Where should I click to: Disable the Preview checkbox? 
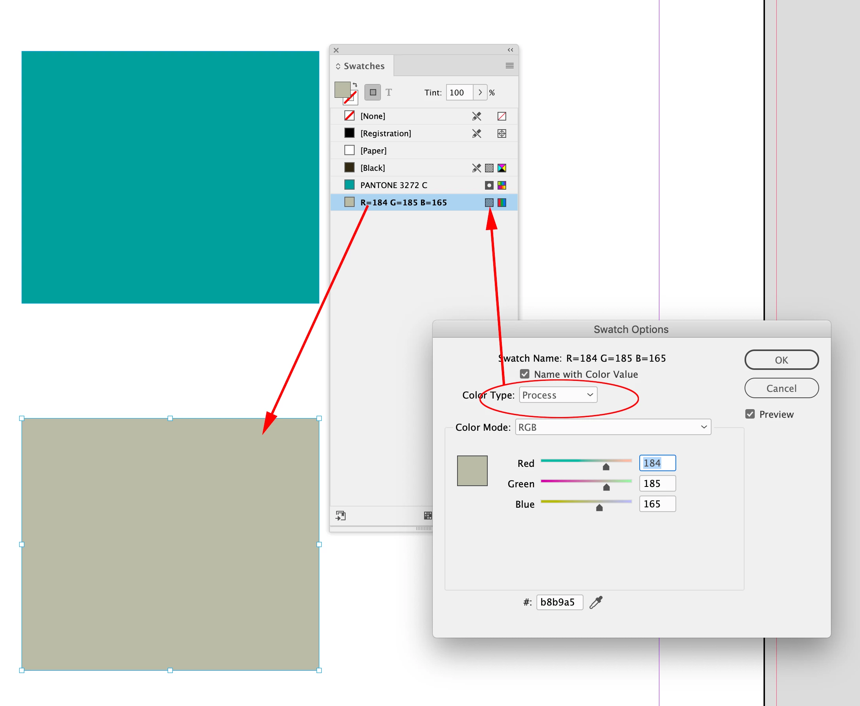(x=750, y=414)
